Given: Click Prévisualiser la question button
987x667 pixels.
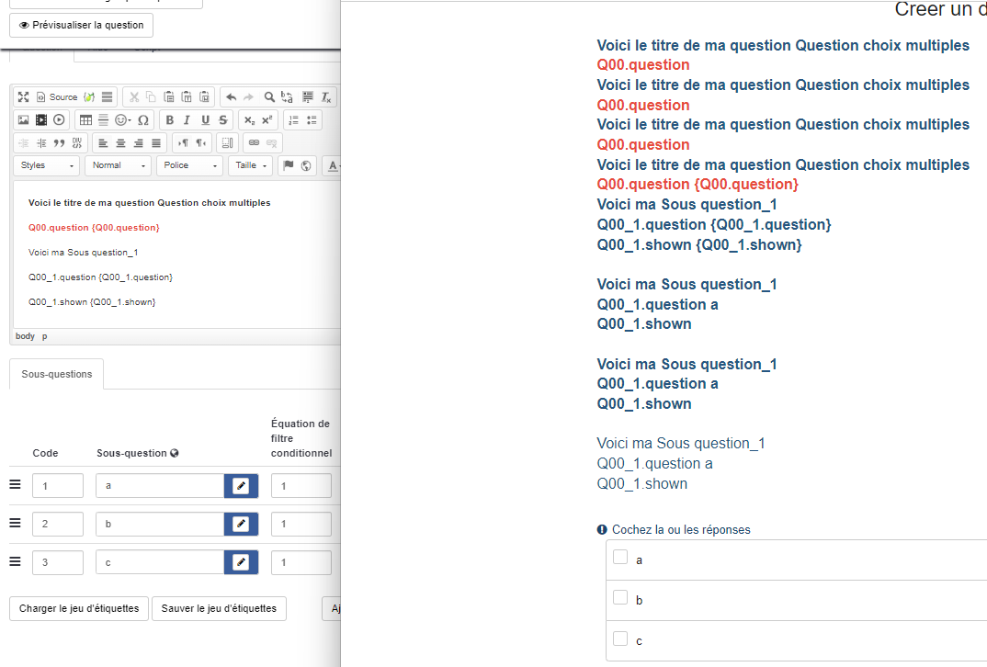Looking at the screenshot, I should pos(81,25).
